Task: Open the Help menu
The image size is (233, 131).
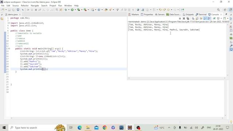Action: pos(76,6)
